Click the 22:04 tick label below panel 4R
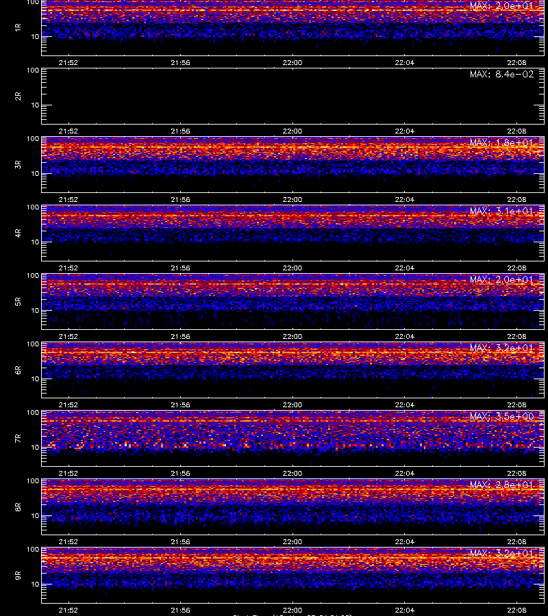Screen dimensions: 548x616 click(405, 268)
